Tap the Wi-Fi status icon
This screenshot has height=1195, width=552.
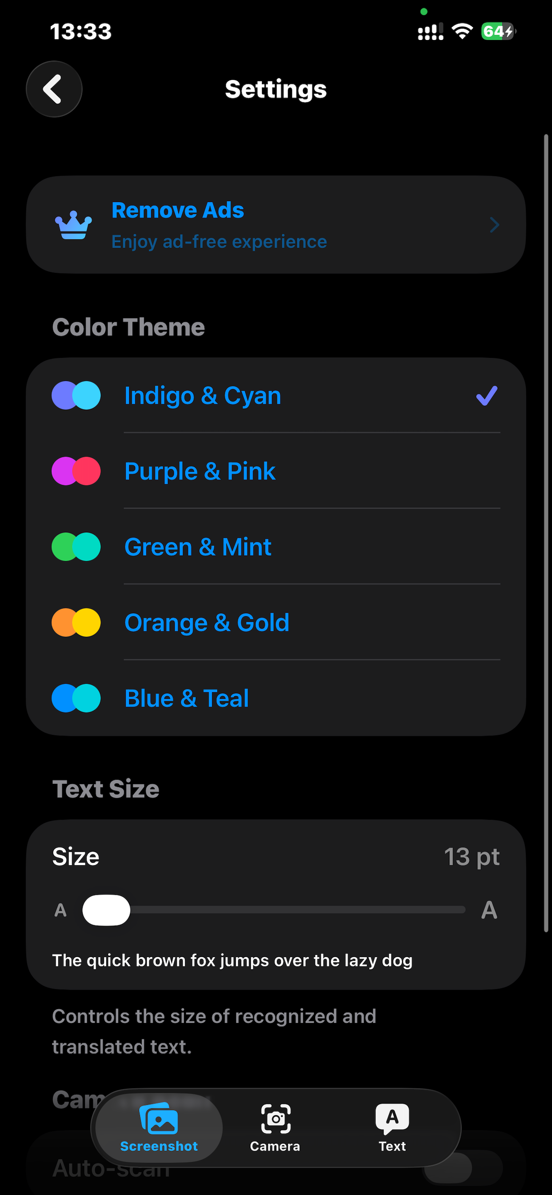point(462,31)
